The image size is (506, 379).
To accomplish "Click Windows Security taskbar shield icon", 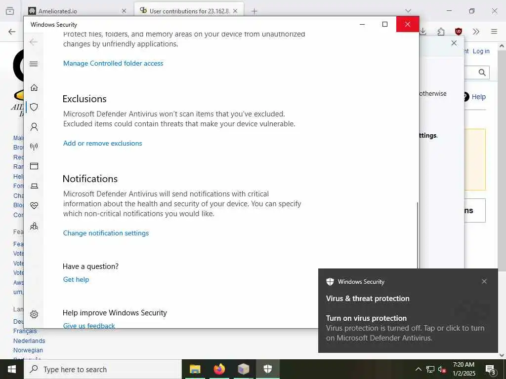I will tap(267, 369).
